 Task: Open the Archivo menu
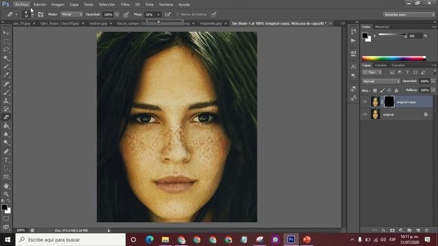21,5
